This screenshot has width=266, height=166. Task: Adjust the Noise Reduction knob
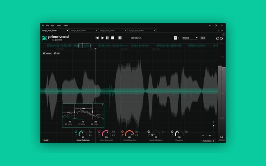click(83, 133)
